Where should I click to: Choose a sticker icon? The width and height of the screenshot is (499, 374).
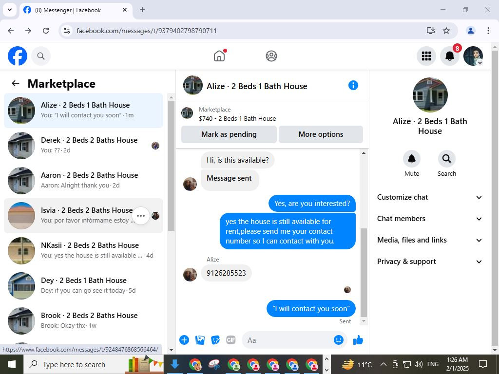tap(215, 340)
